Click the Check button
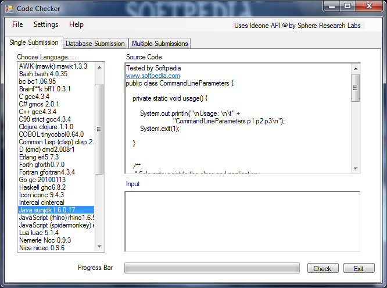 coord(322,268)
